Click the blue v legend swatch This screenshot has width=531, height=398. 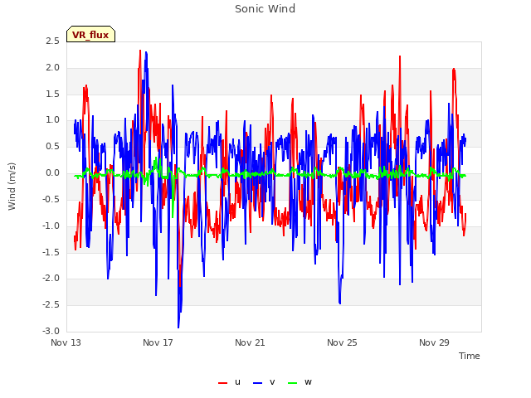[257, 383]
